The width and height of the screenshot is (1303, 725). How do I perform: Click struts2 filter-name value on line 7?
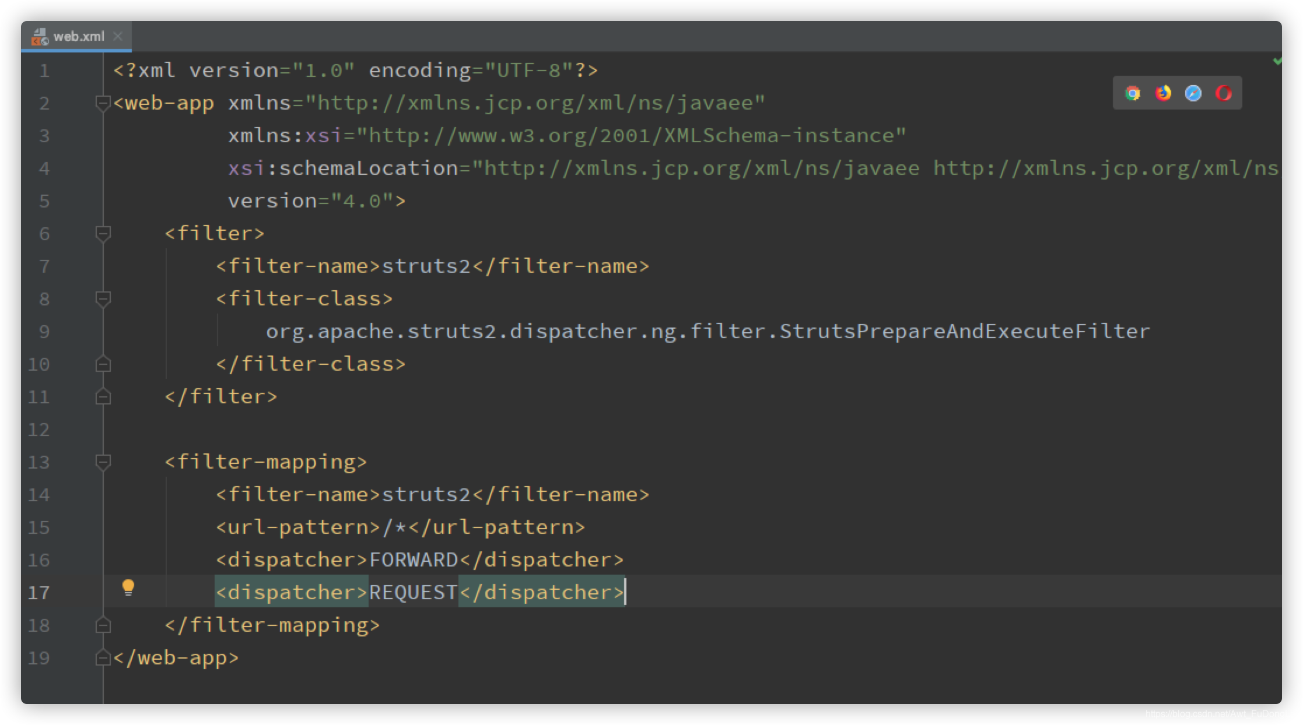click(x=426, y=266)
